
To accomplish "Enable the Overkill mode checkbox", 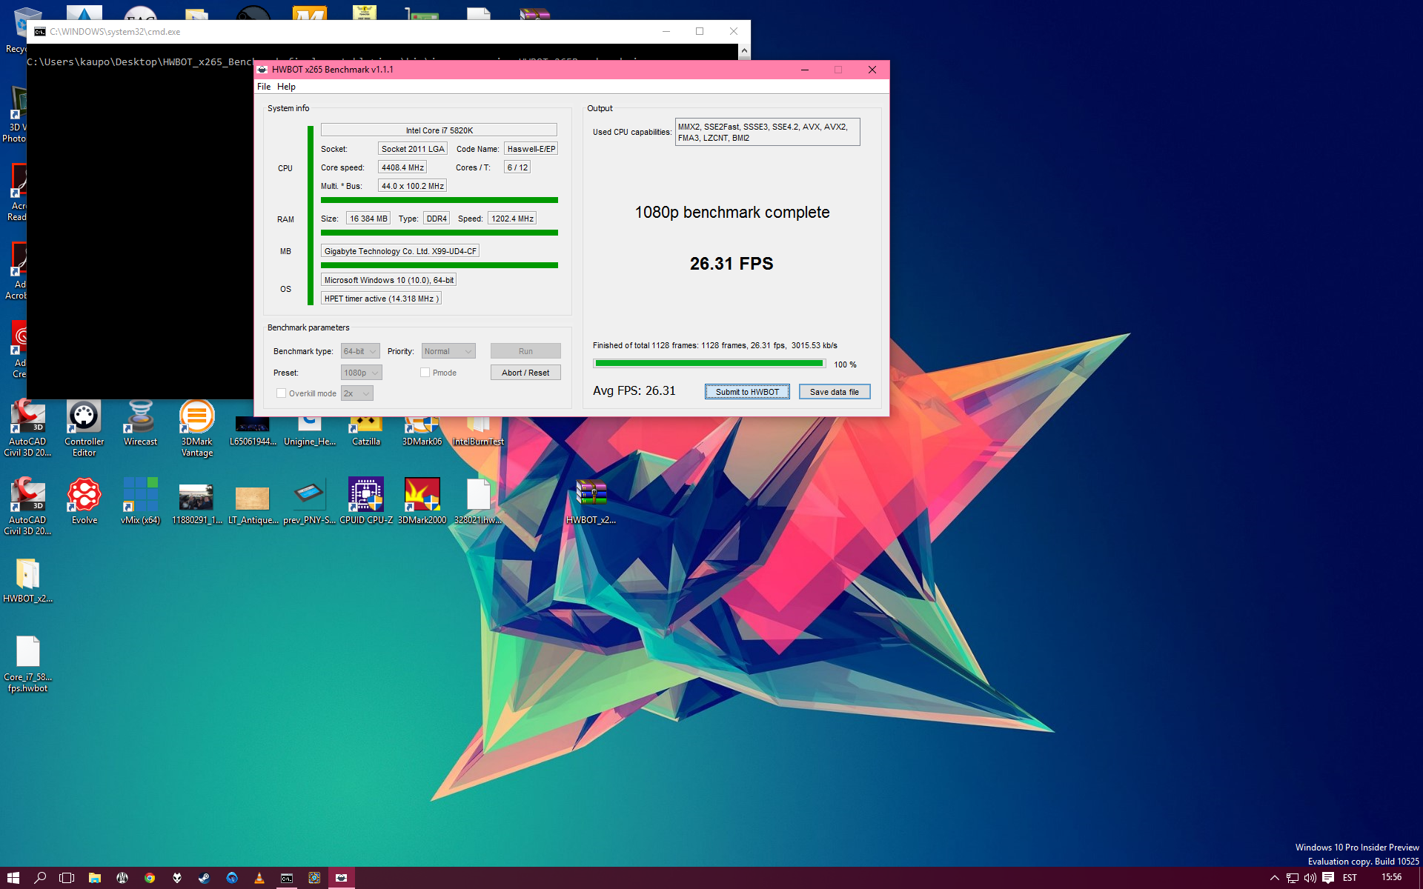I will coord(281,393).
